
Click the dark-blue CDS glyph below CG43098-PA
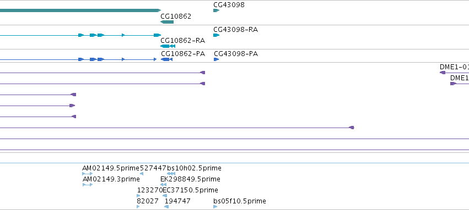(216, 59)
